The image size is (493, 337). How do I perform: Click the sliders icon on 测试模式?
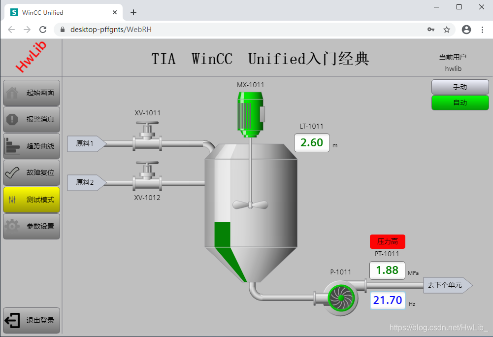pyautogui.click(x=12, y=200)
